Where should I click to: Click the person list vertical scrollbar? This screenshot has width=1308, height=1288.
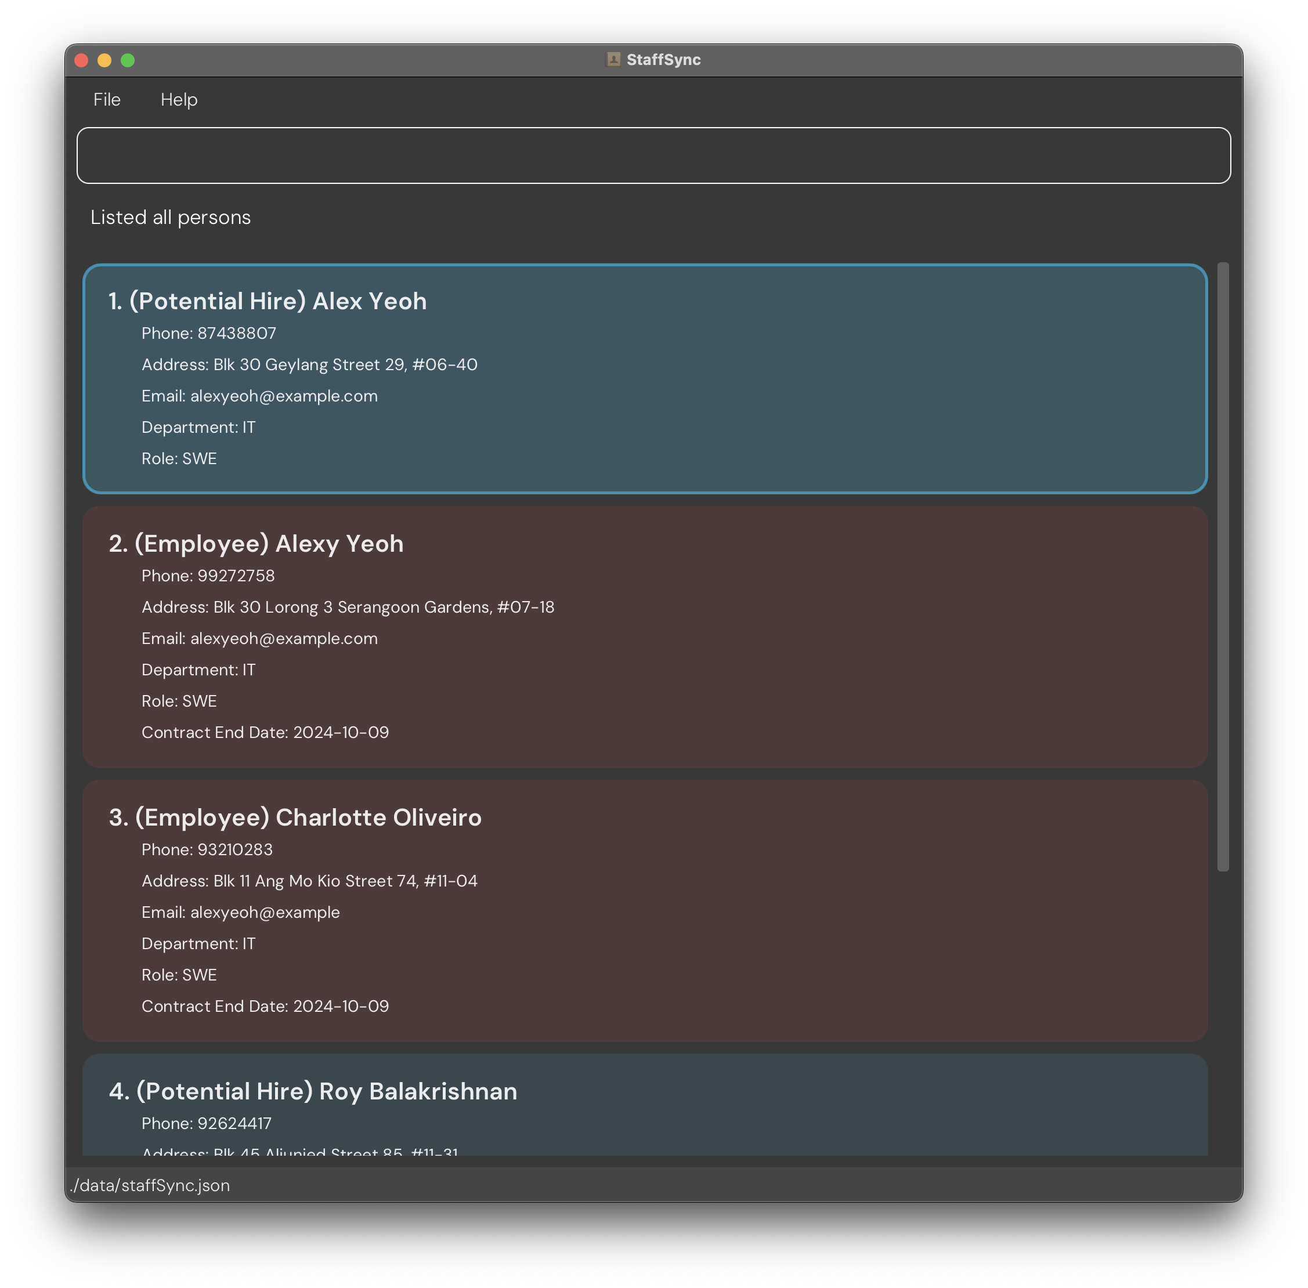click(1222, 566)
